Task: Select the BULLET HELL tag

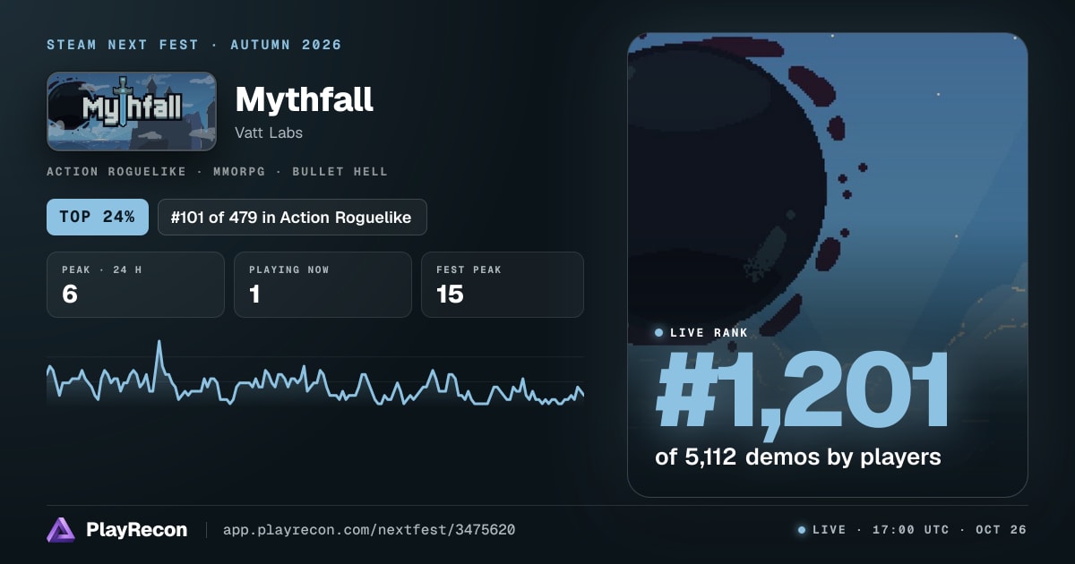Action: (340, 171)
